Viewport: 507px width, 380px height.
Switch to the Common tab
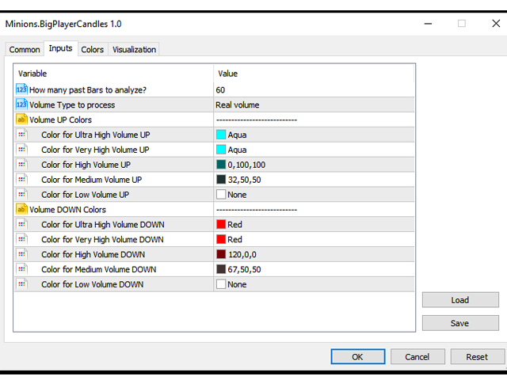click(25, 49)
